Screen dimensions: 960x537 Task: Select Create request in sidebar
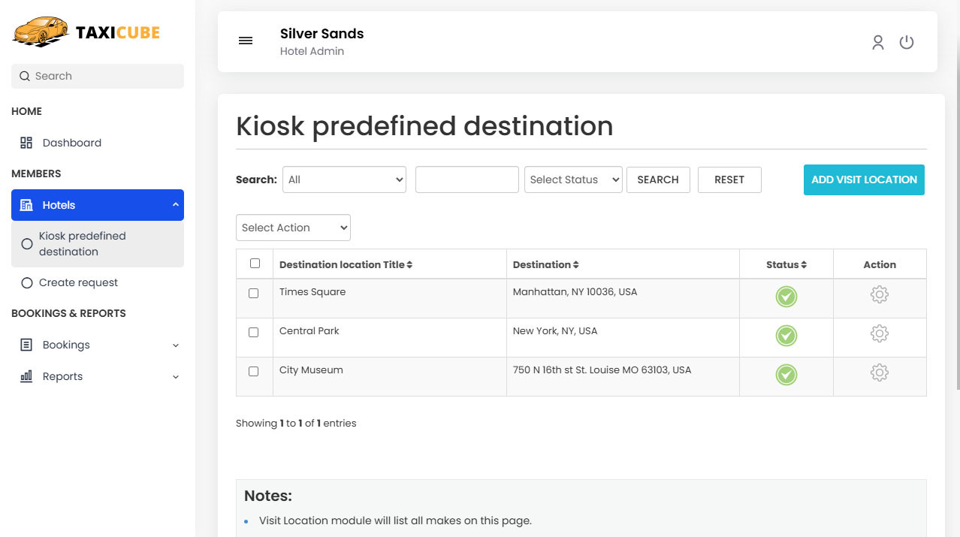point(78,282)
